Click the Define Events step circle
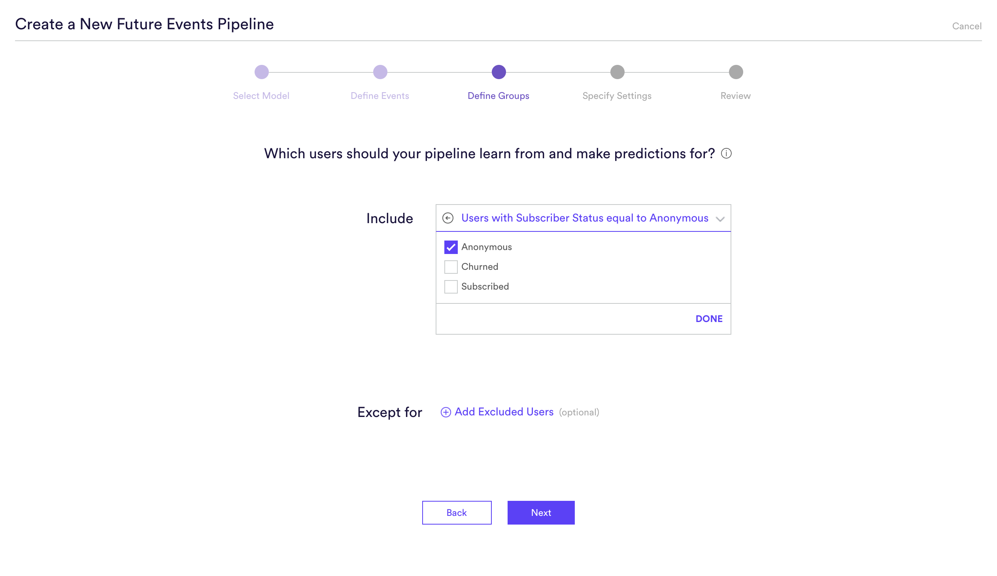Screen dimensions: 997x576 (380, 72)
